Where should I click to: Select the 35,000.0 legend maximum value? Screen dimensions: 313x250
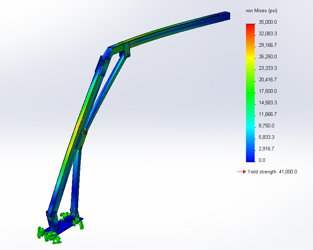[x=268, y=22]
